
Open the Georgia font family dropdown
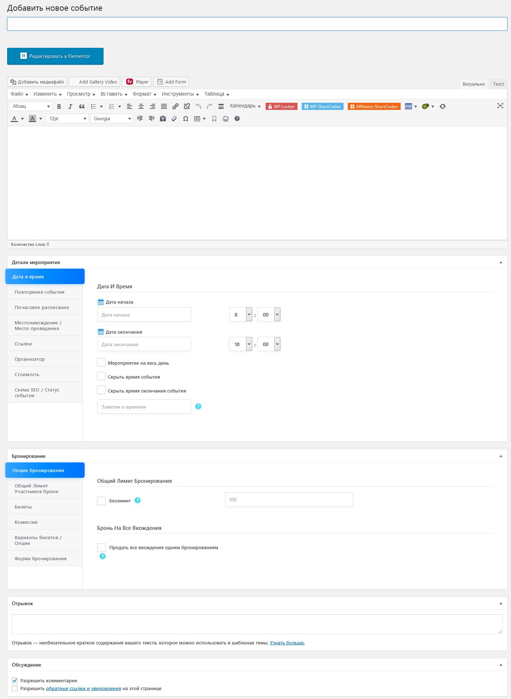[x=112, y=119]
